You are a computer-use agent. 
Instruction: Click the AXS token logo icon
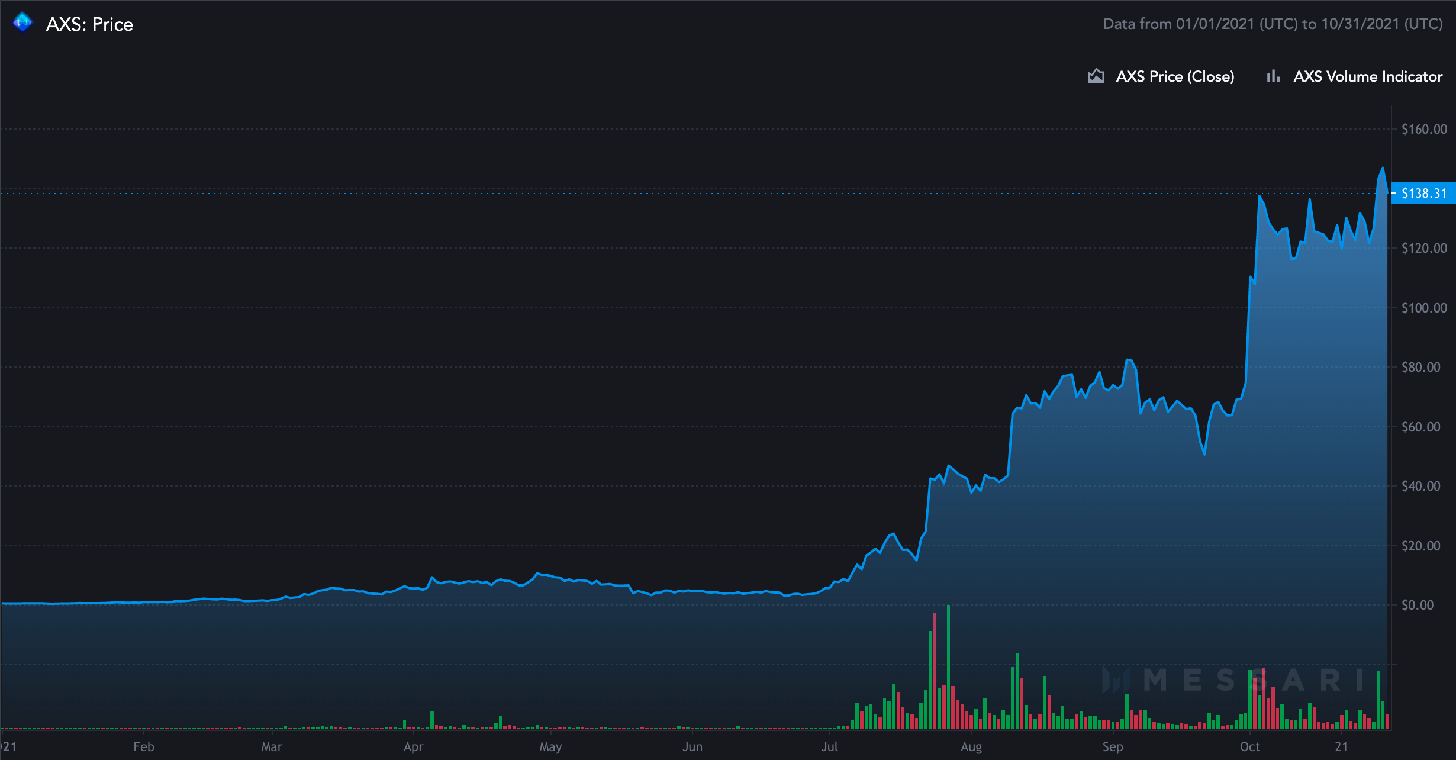pos(22,23)
